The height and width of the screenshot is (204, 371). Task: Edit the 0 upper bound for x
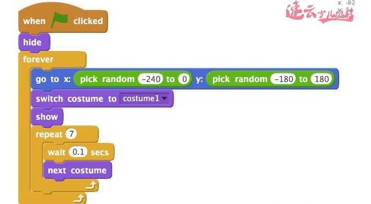pyautogui.click(x=184, y=79)
